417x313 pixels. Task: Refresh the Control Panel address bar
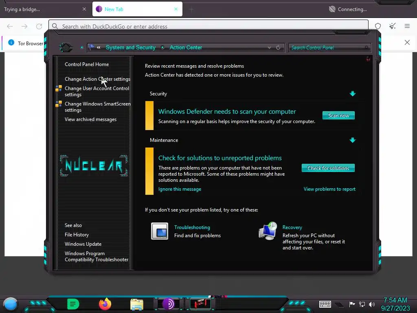tap(278, 48)
